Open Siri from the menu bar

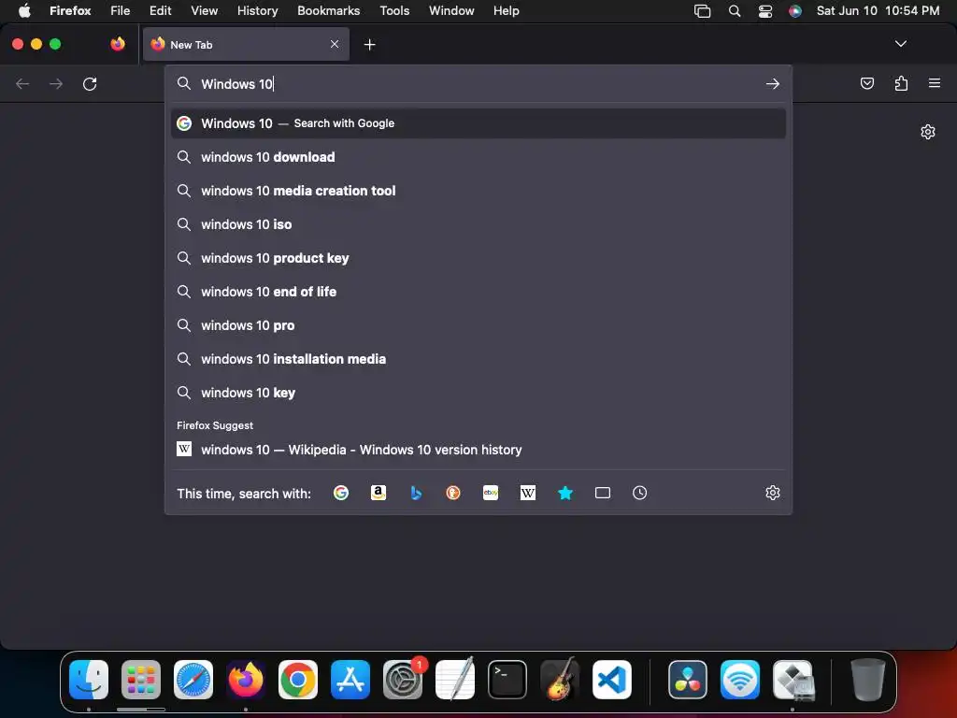click(x=794, y=11)
